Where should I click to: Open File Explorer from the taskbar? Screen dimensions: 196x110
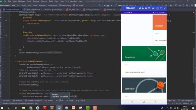click(x=23, y=108)
